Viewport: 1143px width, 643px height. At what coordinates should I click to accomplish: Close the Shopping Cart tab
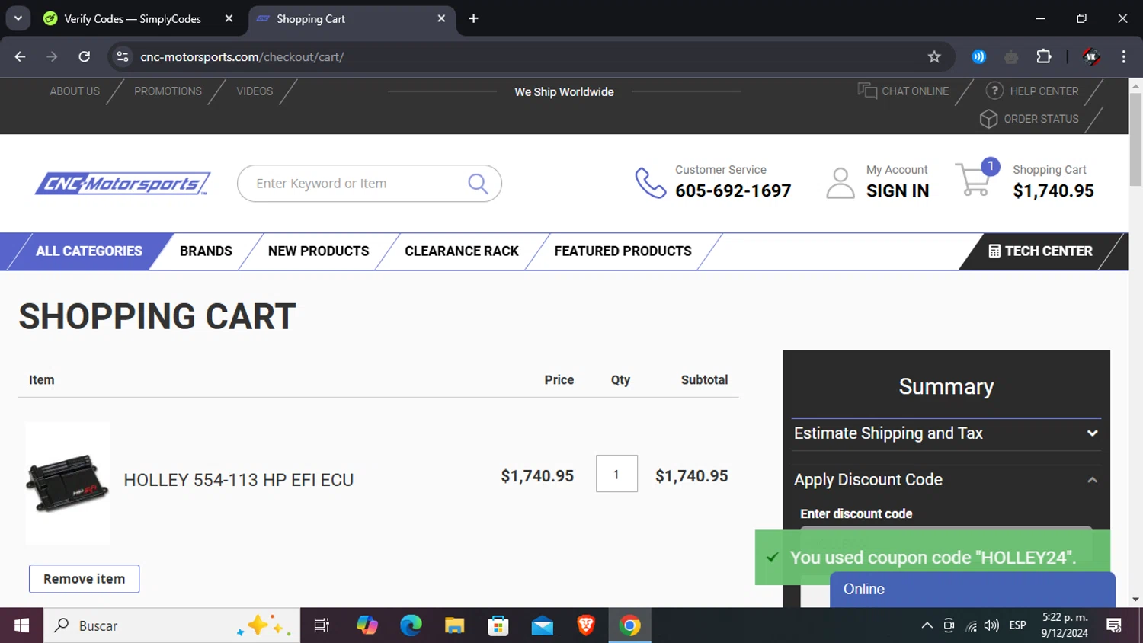click(x=441, y=18)
